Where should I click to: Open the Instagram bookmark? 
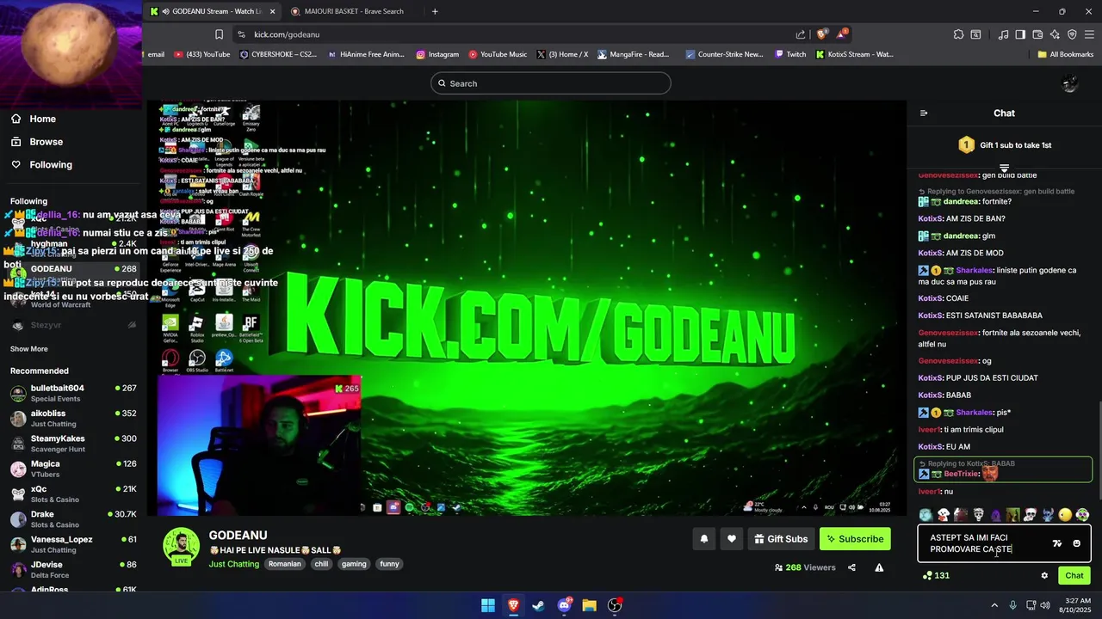point(437,54)
